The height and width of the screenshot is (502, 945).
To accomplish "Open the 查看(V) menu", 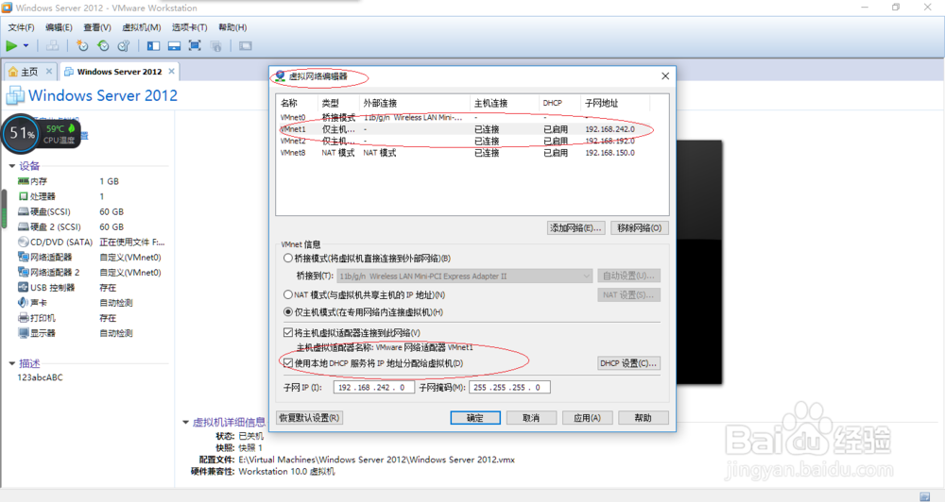I will (x=97, y=27).
